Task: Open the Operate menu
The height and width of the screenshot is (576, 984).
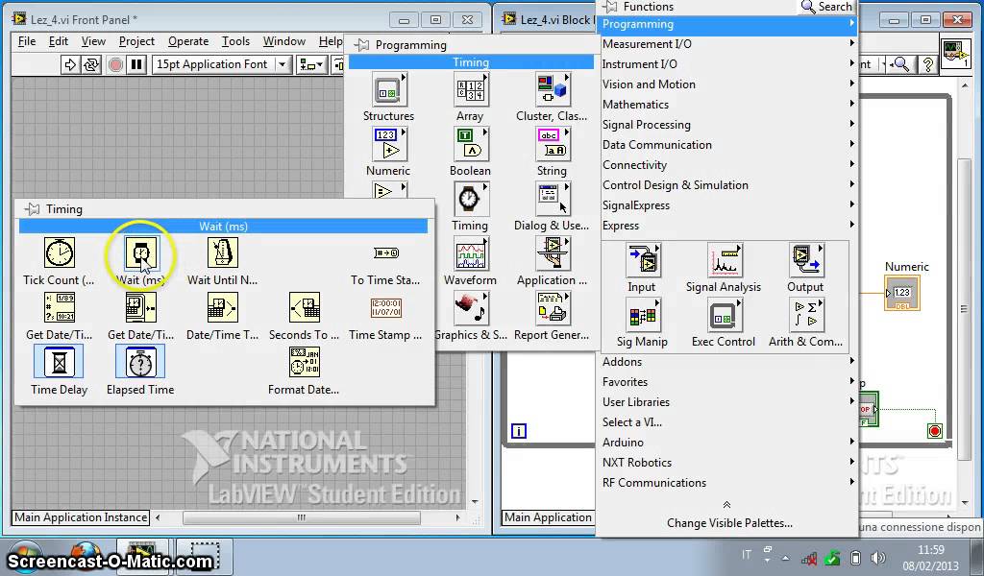Action: point(188,41)
